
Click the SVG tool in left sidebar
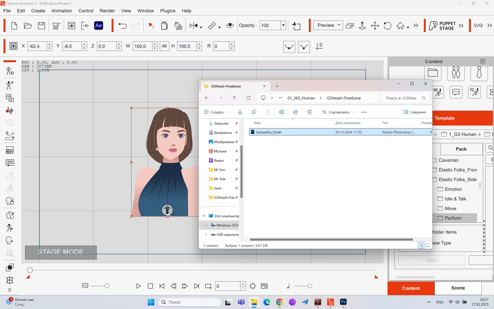[x=10, y=162]
